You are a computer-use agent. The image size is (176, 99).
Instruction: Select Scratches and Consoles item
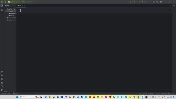tap(12, 20)
